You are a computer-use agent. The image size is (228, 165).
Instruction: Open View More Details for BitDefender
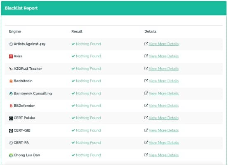[164, 106]
